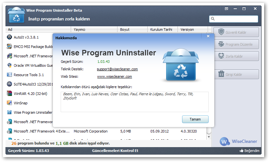Click inside the search input field
This screenshot has width=269, height=162.
[236, 19]
